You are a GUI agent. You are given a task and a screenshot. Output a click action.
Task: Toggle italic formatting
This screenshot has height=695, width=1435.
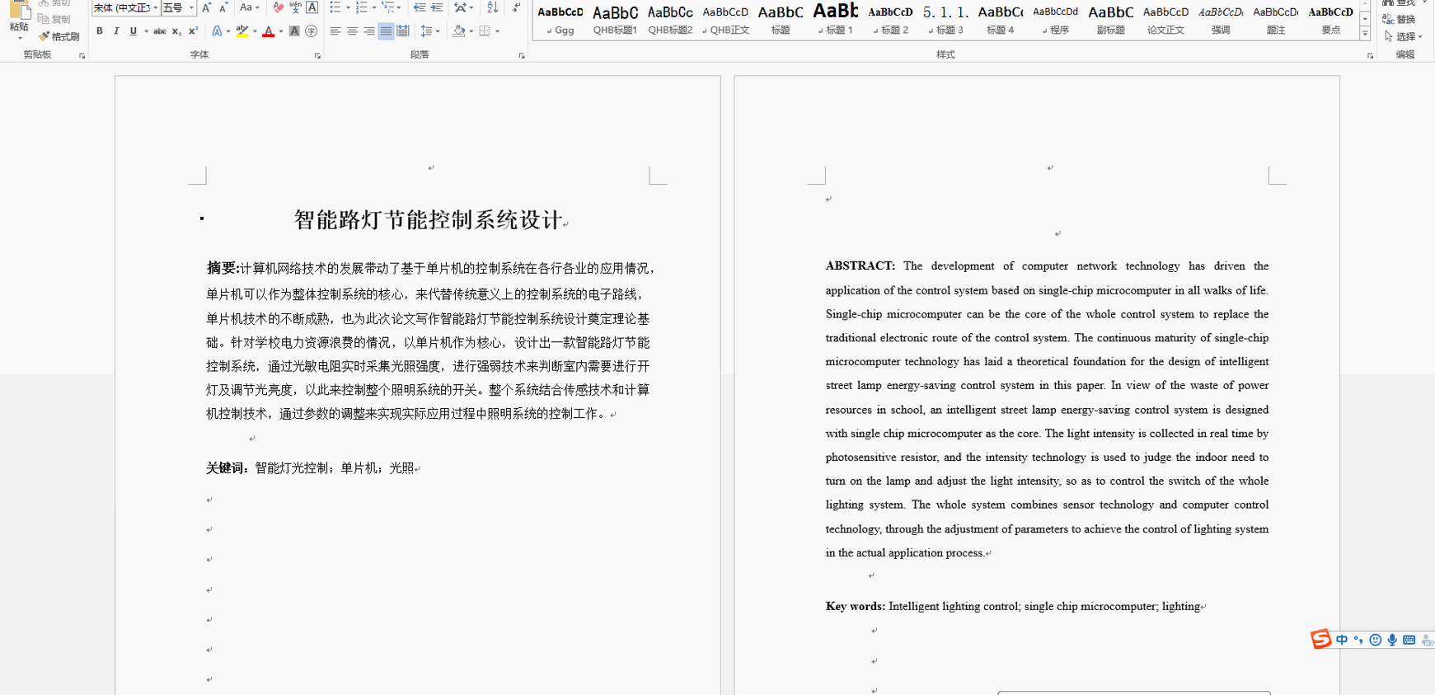click(116, 31)
